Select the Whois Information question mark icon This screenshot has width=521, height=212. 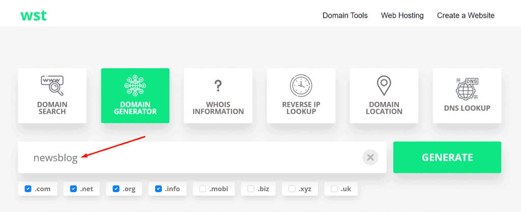pyautogui.click(x=218, y=86)
